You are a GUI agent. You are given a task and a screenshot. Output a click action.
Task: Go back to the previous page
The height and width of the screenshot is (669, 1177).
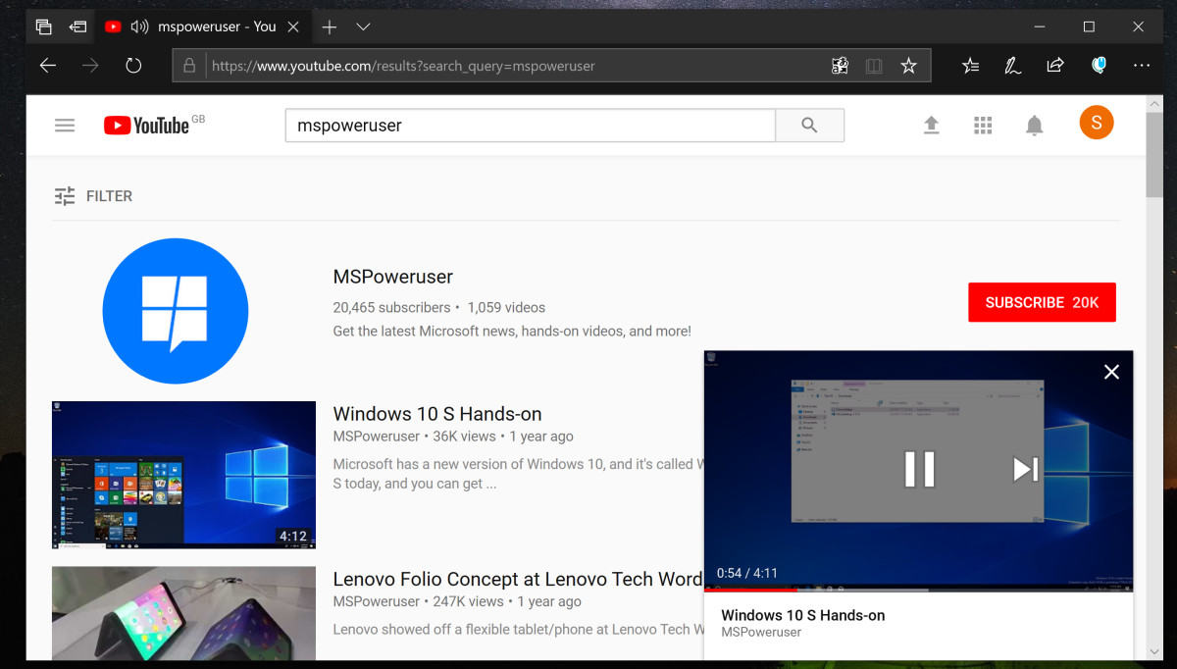click(48, 66)
